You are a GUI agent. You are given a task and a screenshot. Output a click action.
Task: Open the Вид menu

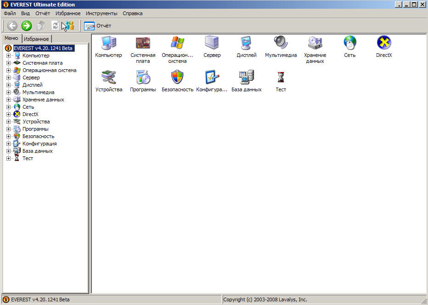pyautogui.click(x=25, y=13)
